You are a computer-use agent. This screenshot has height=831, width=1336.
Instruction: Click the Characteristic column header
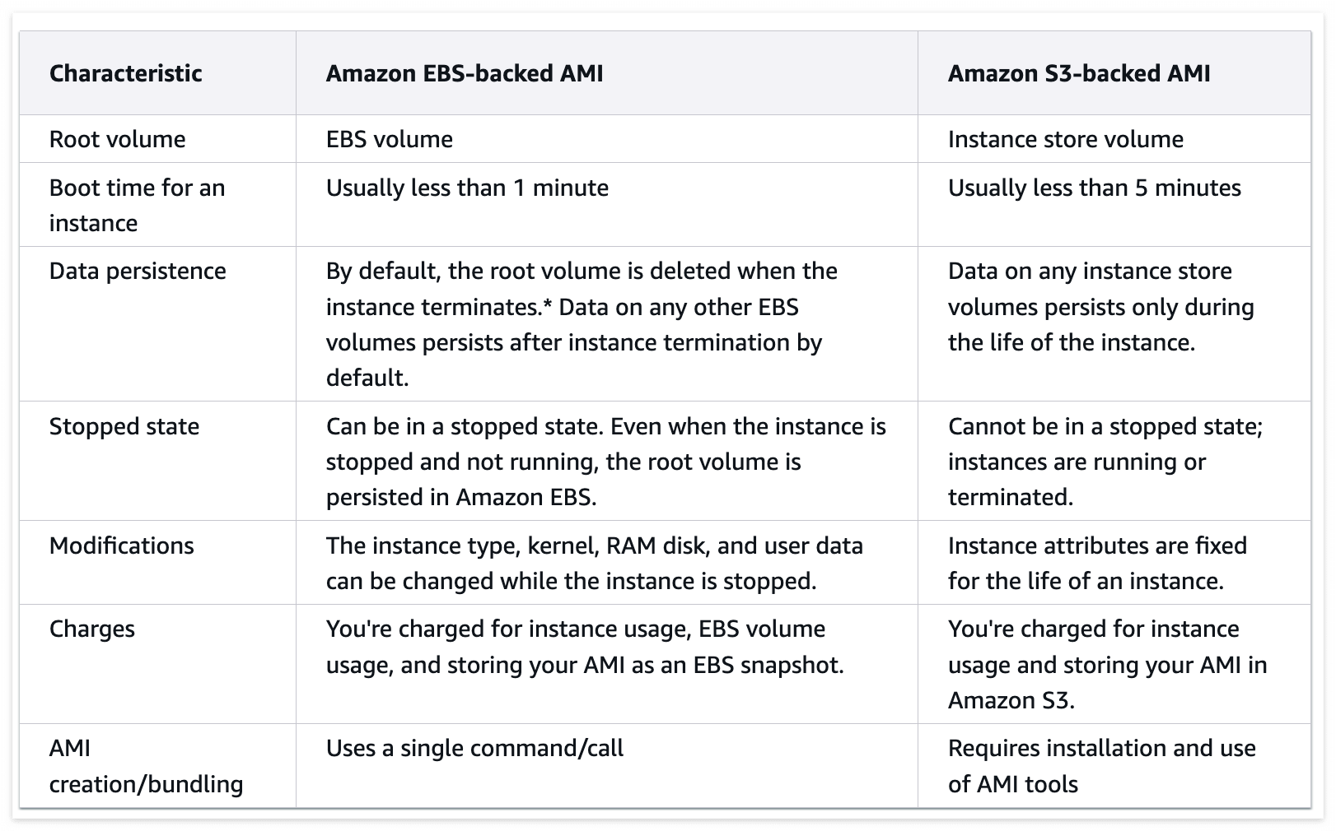(125, 73)
